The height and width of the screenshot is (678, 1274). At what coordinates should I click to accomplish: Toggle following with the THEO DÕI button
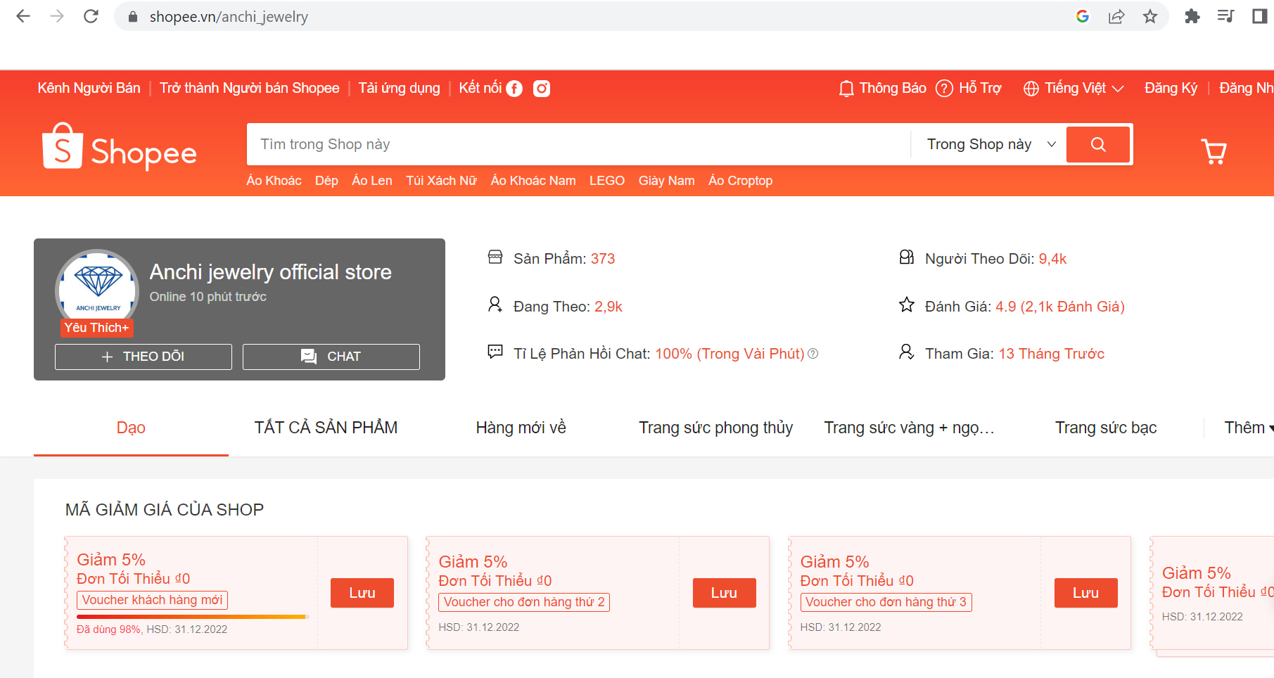pos(144,357)
